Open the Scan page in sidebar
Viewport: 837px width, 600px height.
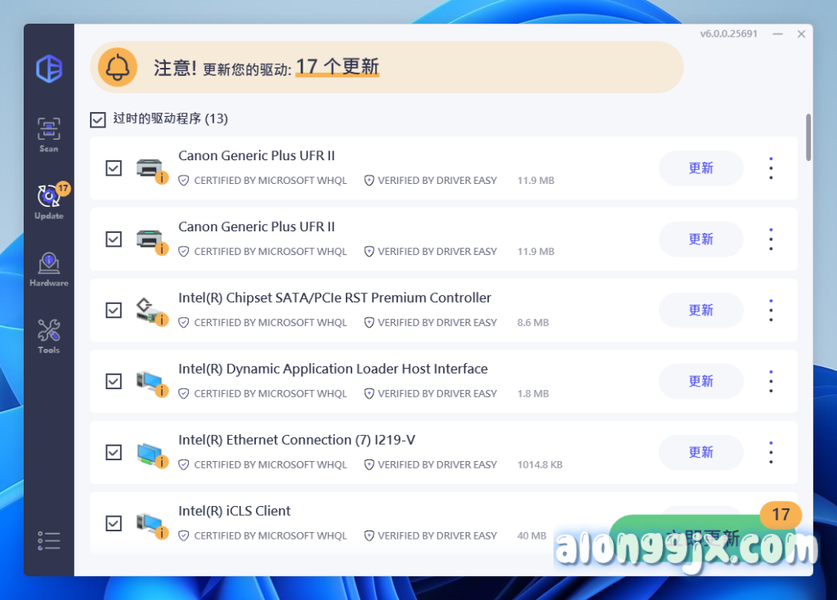point(49,135)
